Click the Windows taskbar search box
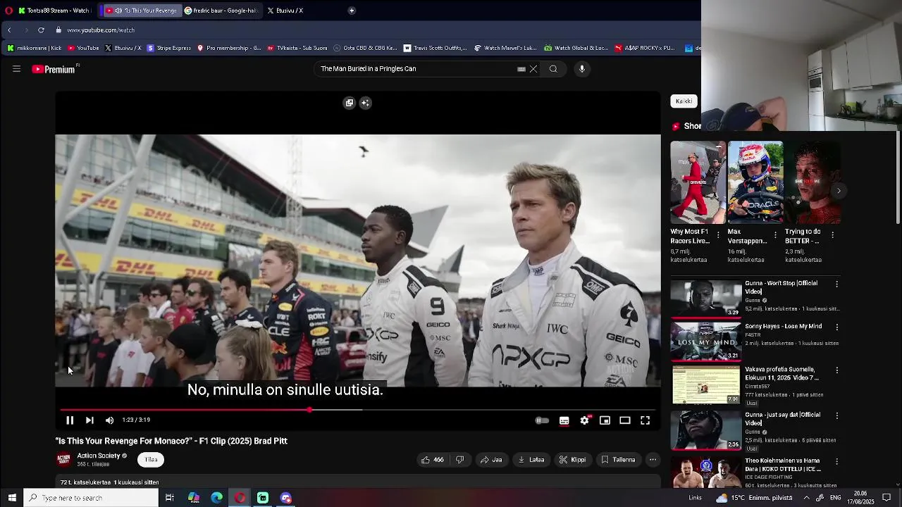 pos(92,498)
